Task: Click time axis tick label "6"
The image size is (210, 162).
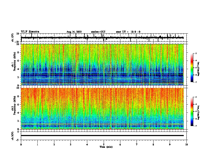Action: tap(120, 145)
